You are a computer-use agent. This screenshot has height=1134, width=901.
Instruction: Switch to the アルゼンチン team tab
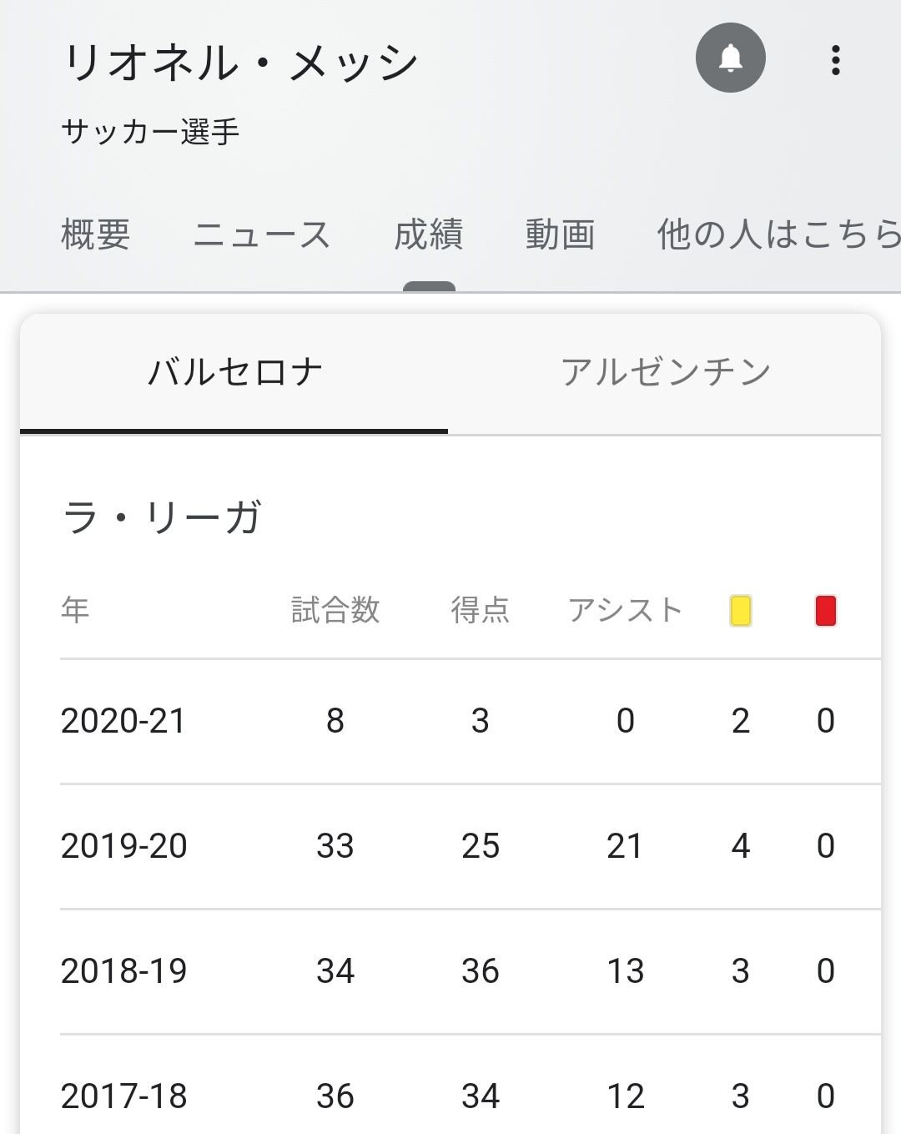tap(665, 372)
